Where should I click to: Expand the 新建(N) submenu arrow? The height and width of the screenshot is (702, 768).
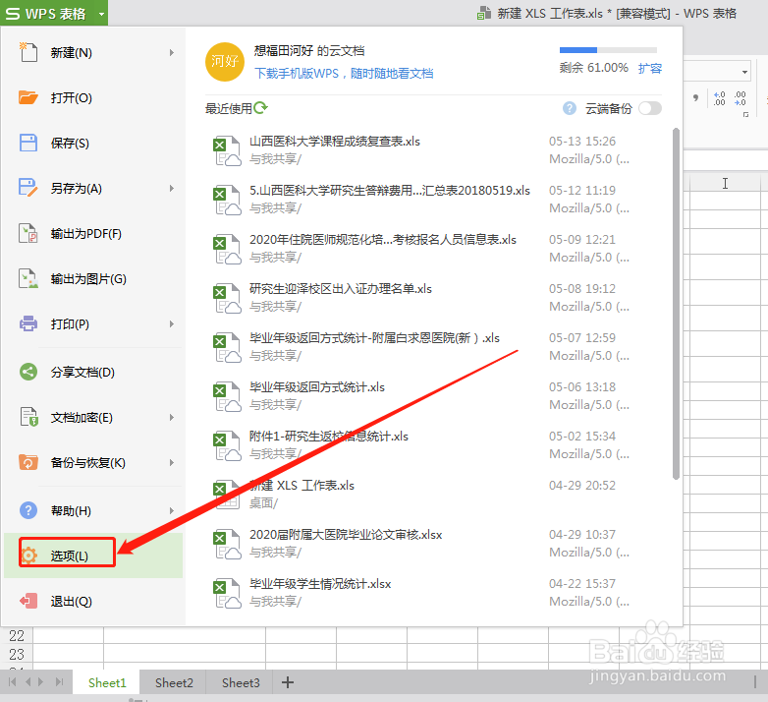coord(172,52)
